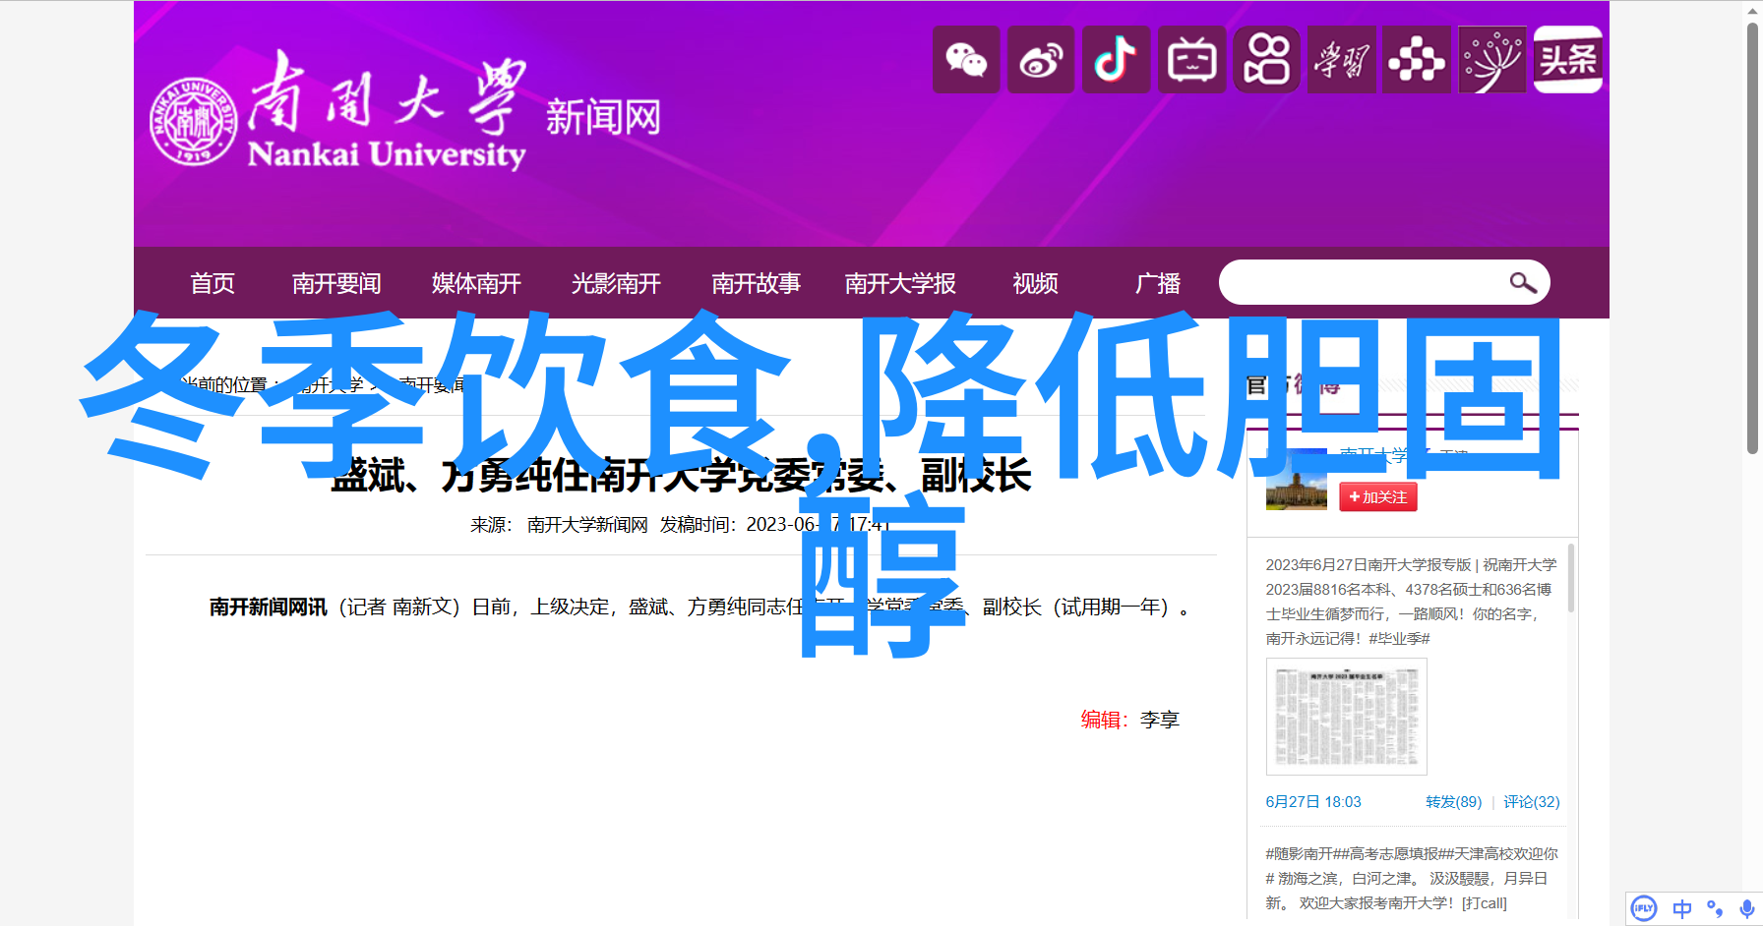The image size is (1763, 926).
Task: Open the 首页 home menu item
Action: click(x=213, y=284)
